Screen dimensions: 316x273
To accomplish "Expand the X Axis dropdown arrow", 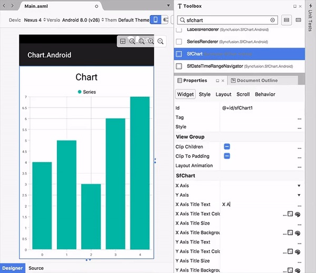I will (x=299, y=186).
